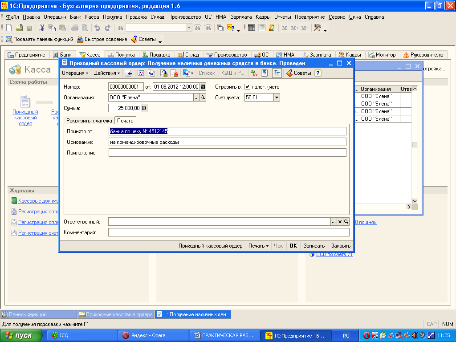The height and width of the screenshot is (342, 456).
Task: Switch to the Руководителю section tab
Action: click(x=423, y=55)
